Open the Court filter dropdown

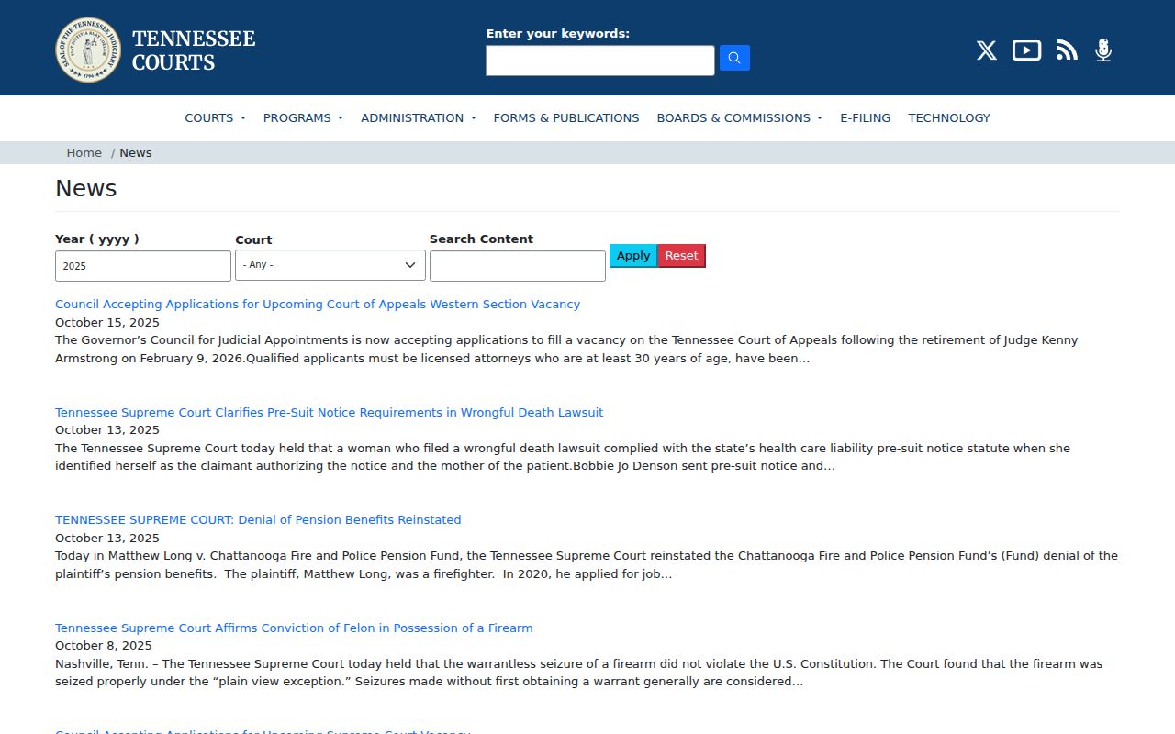[330, 265]
